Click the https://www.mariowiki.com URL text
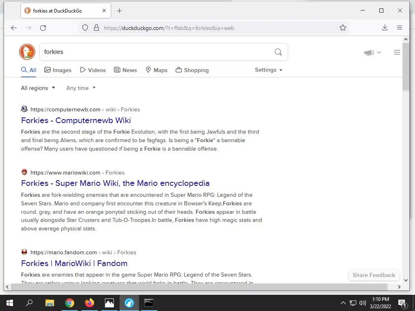This screenshot has width=415, height=311. point(65,173)
